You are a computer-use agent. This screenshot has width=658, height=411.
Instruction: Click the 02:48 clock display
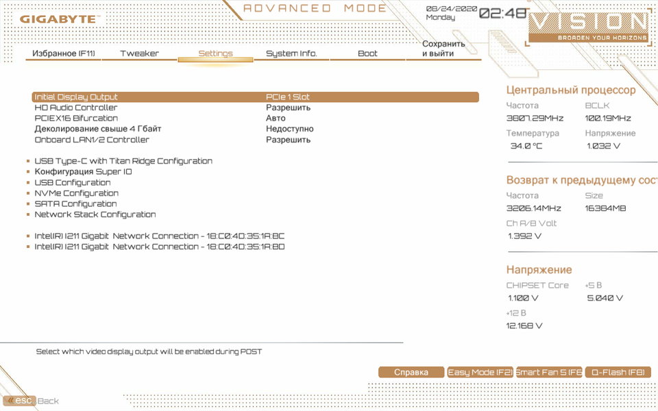(x=502, y=14)
